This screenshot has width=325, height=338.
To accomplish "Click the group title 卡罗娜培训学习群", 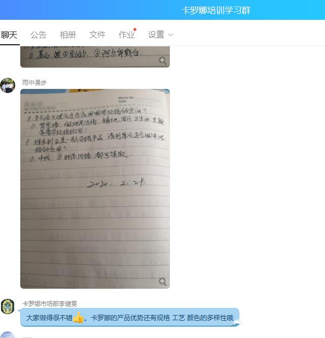I will tap(216, 10).
